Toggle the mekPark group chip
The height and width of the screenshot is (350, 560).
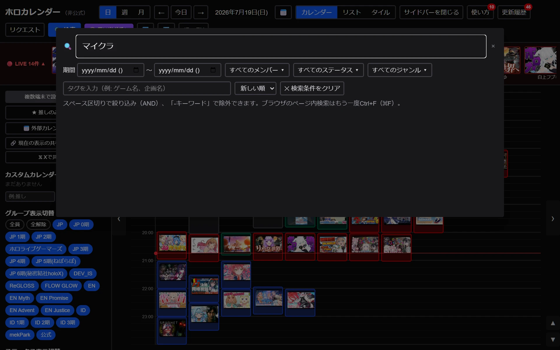click(x=20, y=335)
